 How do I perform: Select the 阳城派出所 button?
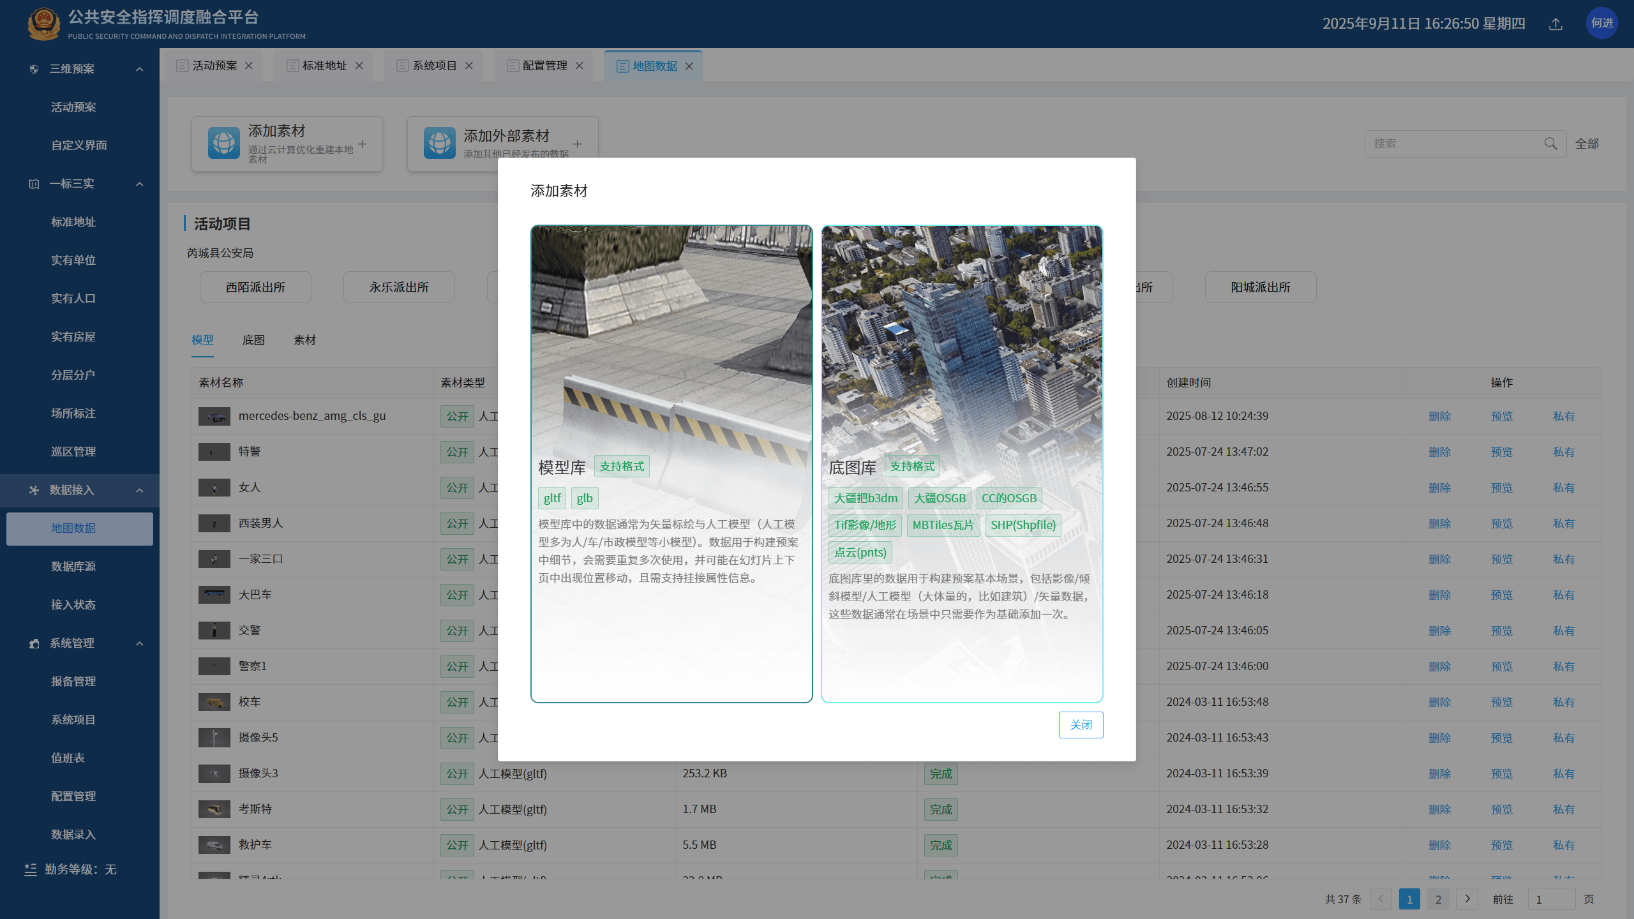[x=1261, y=287]
